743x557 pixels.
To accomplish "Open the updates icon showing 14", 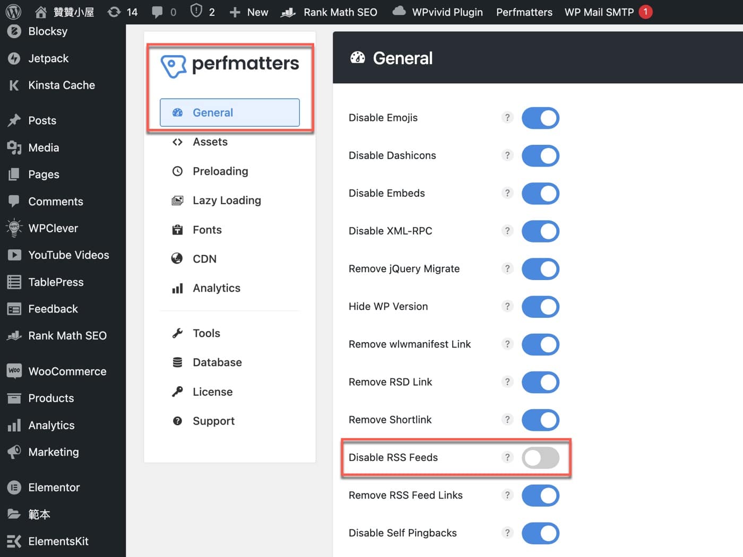I will tap(123, 12).
